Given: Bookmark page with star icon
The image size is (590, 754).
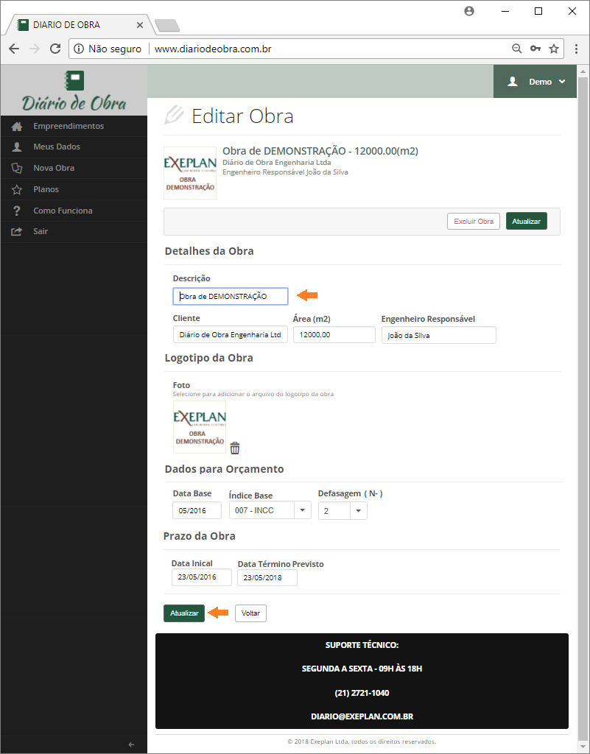Looking at the screenshot, I should click(554, 49).
